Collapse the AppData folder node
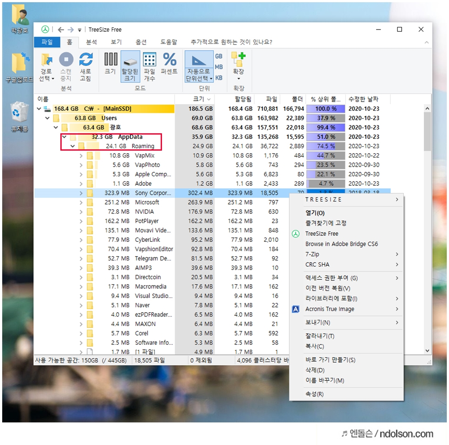 [x=64, y=137]
